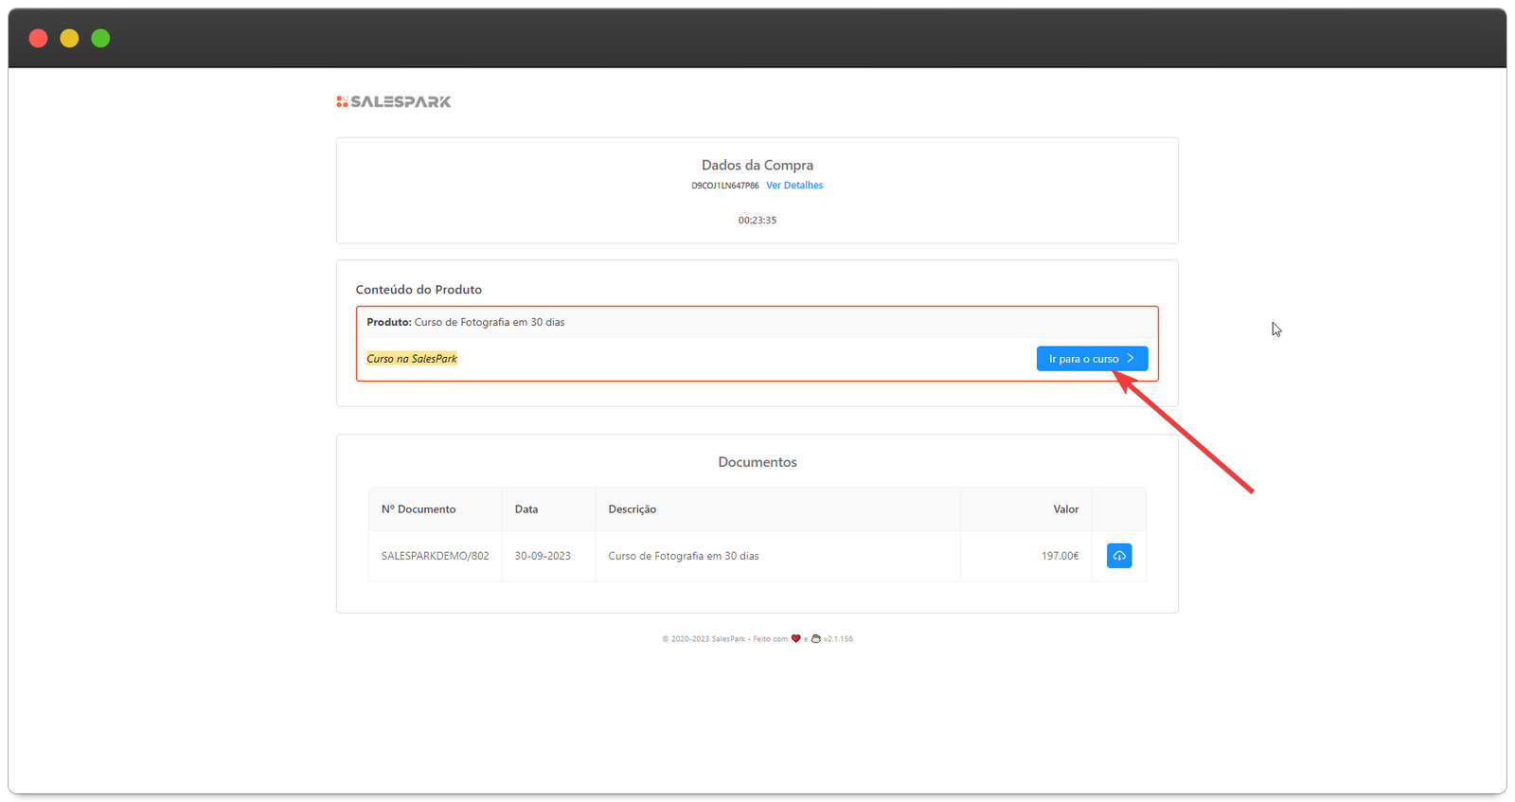Maximize the window using the green button
Viewport: 1515px width, 802px height.
pyautogui.click(x=100, y=38)
